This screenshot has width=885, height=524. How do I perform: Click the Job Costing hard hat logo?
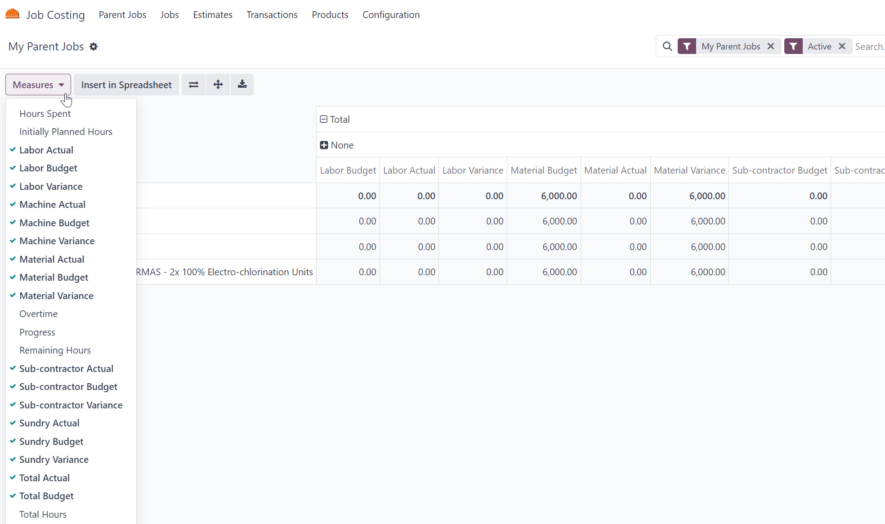(x=13, y=14)
